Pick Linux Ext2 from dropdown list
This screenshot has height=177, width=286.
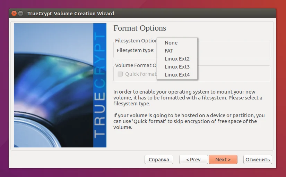177,59
